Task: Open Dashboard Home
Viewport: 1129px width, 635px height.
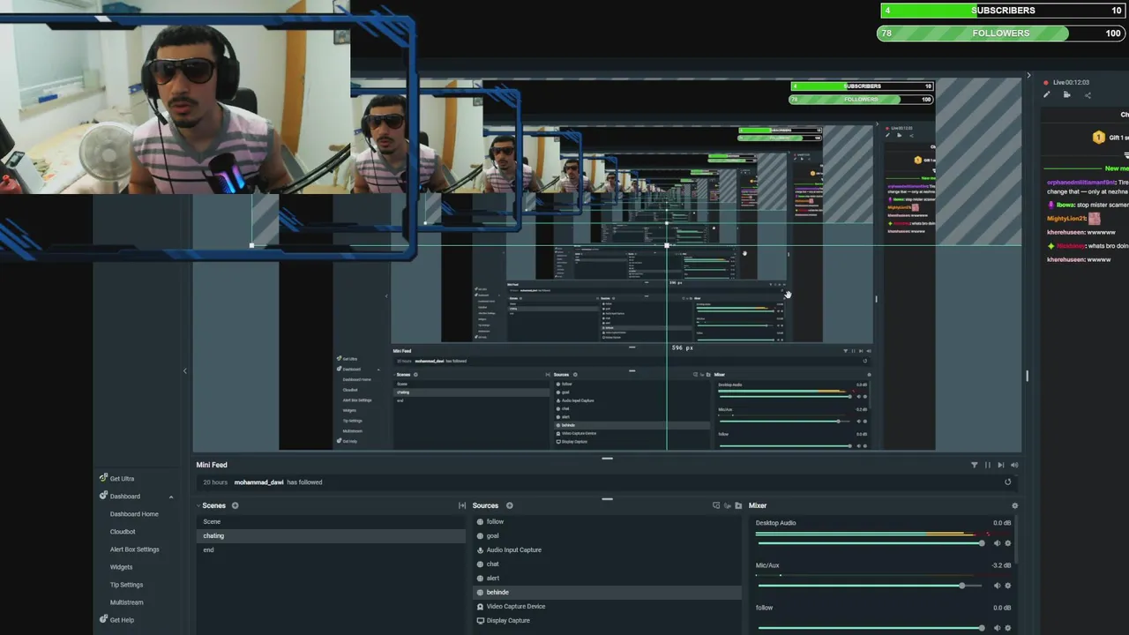Action: [x=134, y=514]
